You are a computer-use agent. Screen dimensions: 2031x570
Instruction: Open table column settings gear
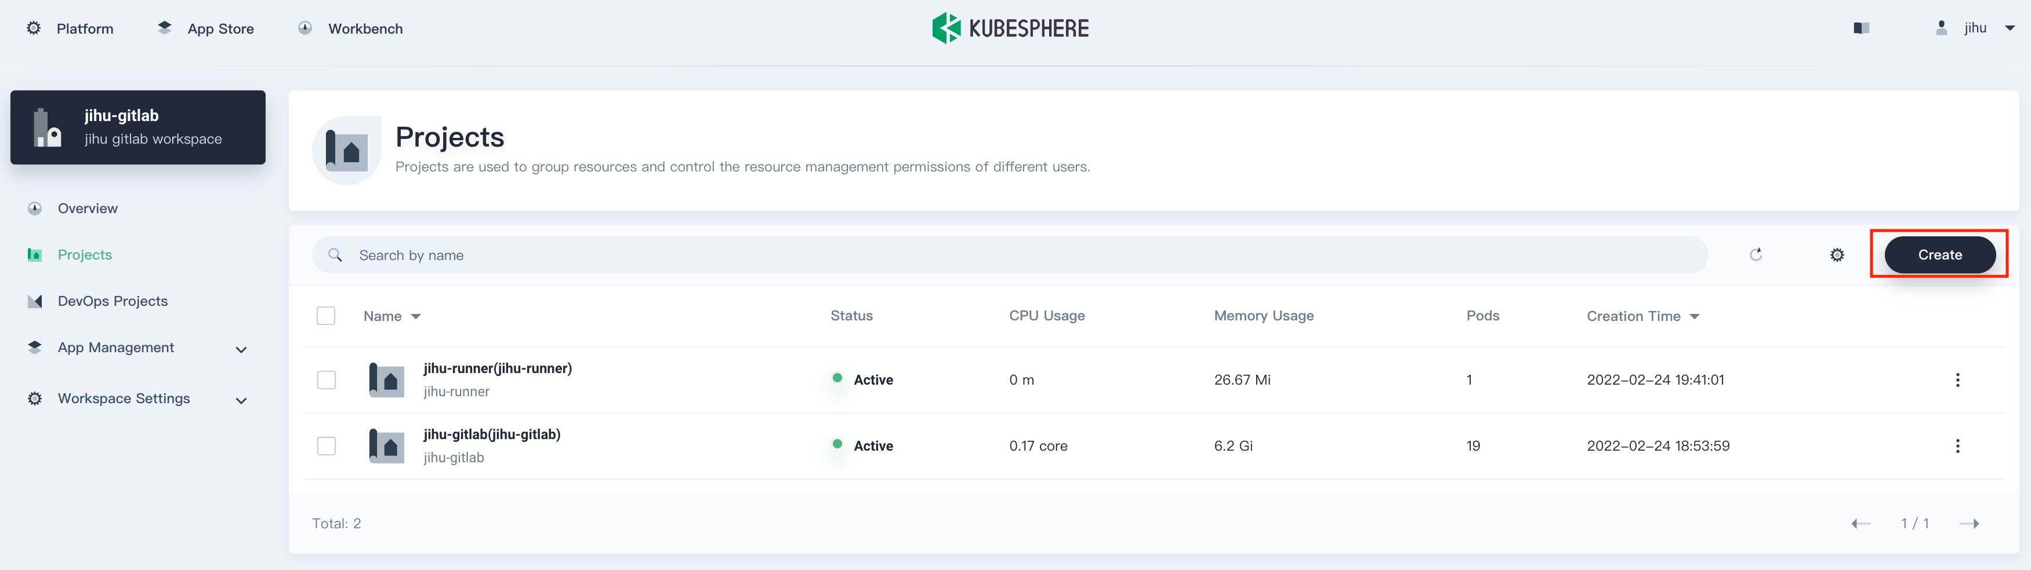pos(1837,255)
